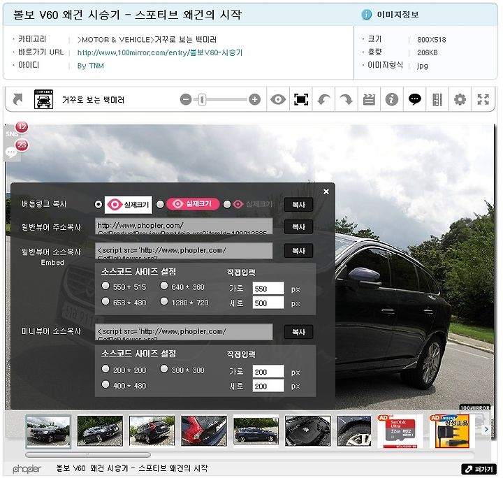Click the thumbnail strip horizontal scrollbar

pos(88,455)
